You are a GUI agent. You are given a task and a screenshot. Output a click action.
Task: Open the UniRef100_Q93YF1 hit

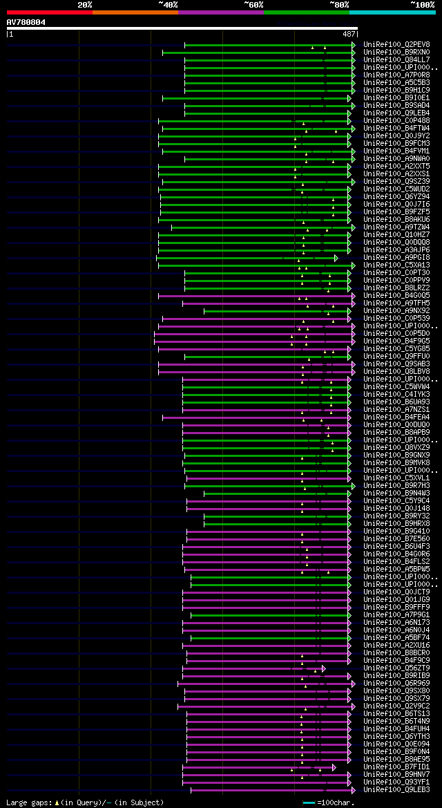point(396,782)
